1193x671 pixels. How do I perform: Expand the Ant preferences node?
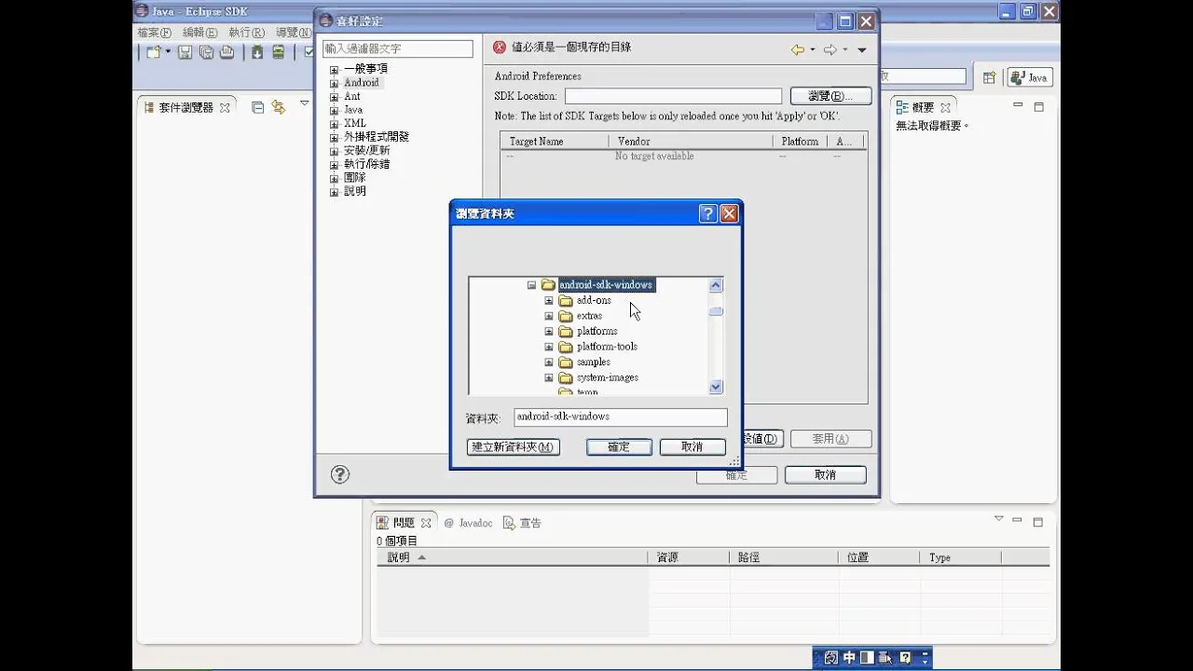334,97
